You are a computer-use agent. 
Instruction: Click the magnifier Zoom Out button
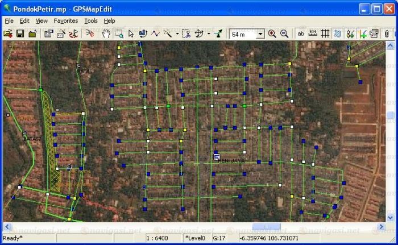pyautogui.click(x=284, y=34)
